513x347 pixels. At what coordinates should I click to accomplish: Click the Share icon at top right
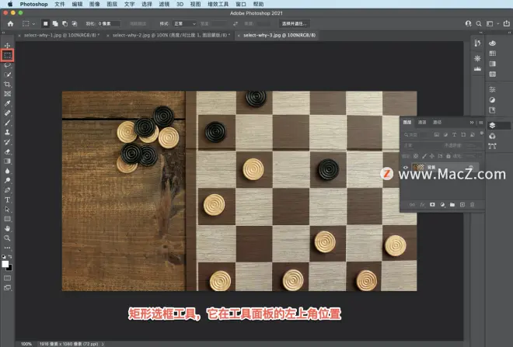[507, 23]
